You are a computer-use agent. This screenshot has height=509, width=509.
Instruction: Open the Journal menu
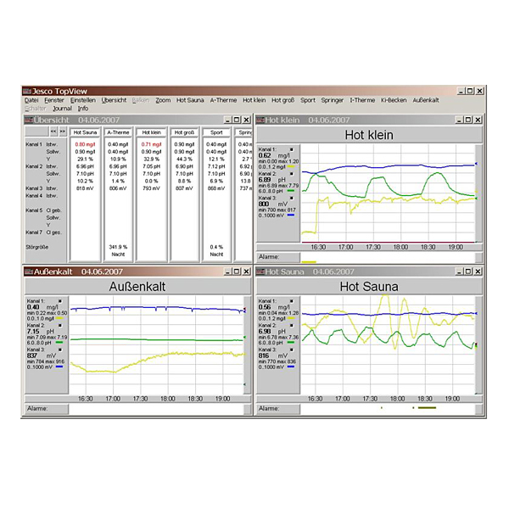point(62,109)
